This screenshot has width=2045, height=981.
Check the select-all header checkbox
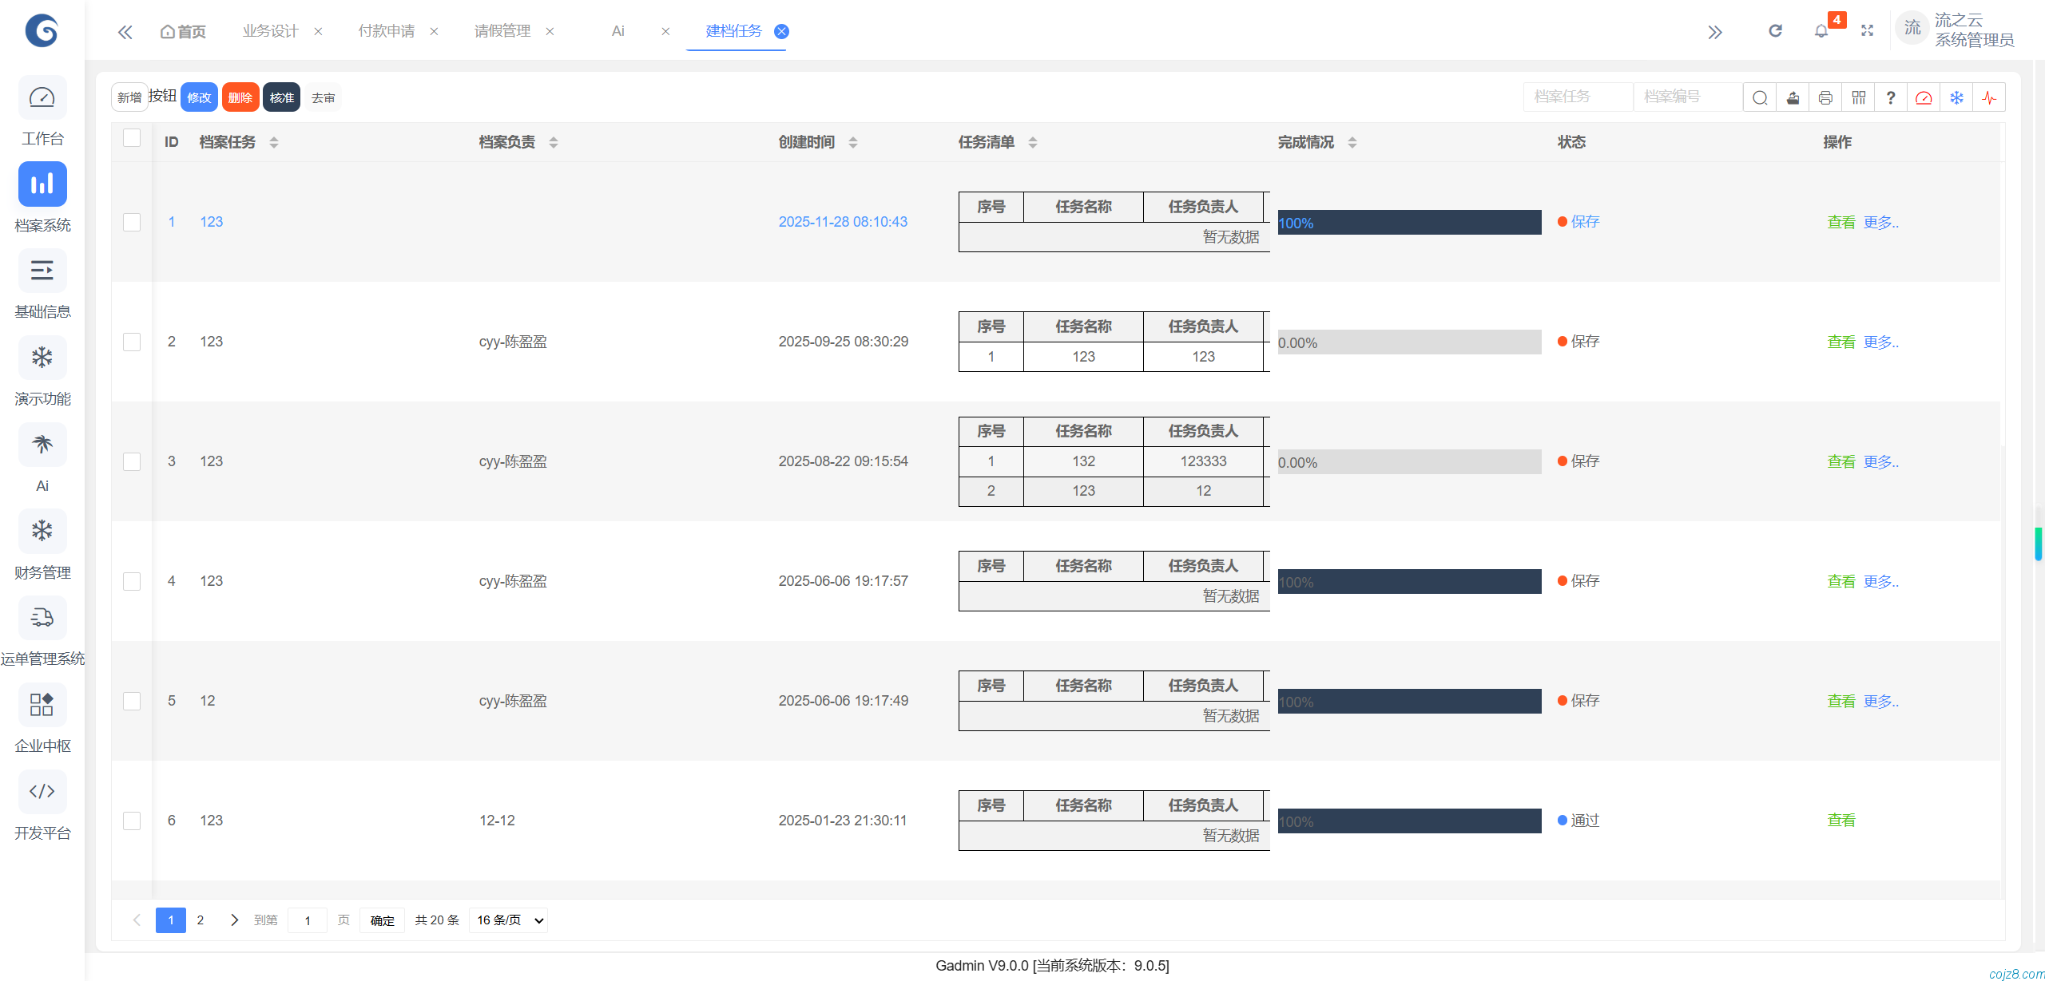click(x=132, y=138)
